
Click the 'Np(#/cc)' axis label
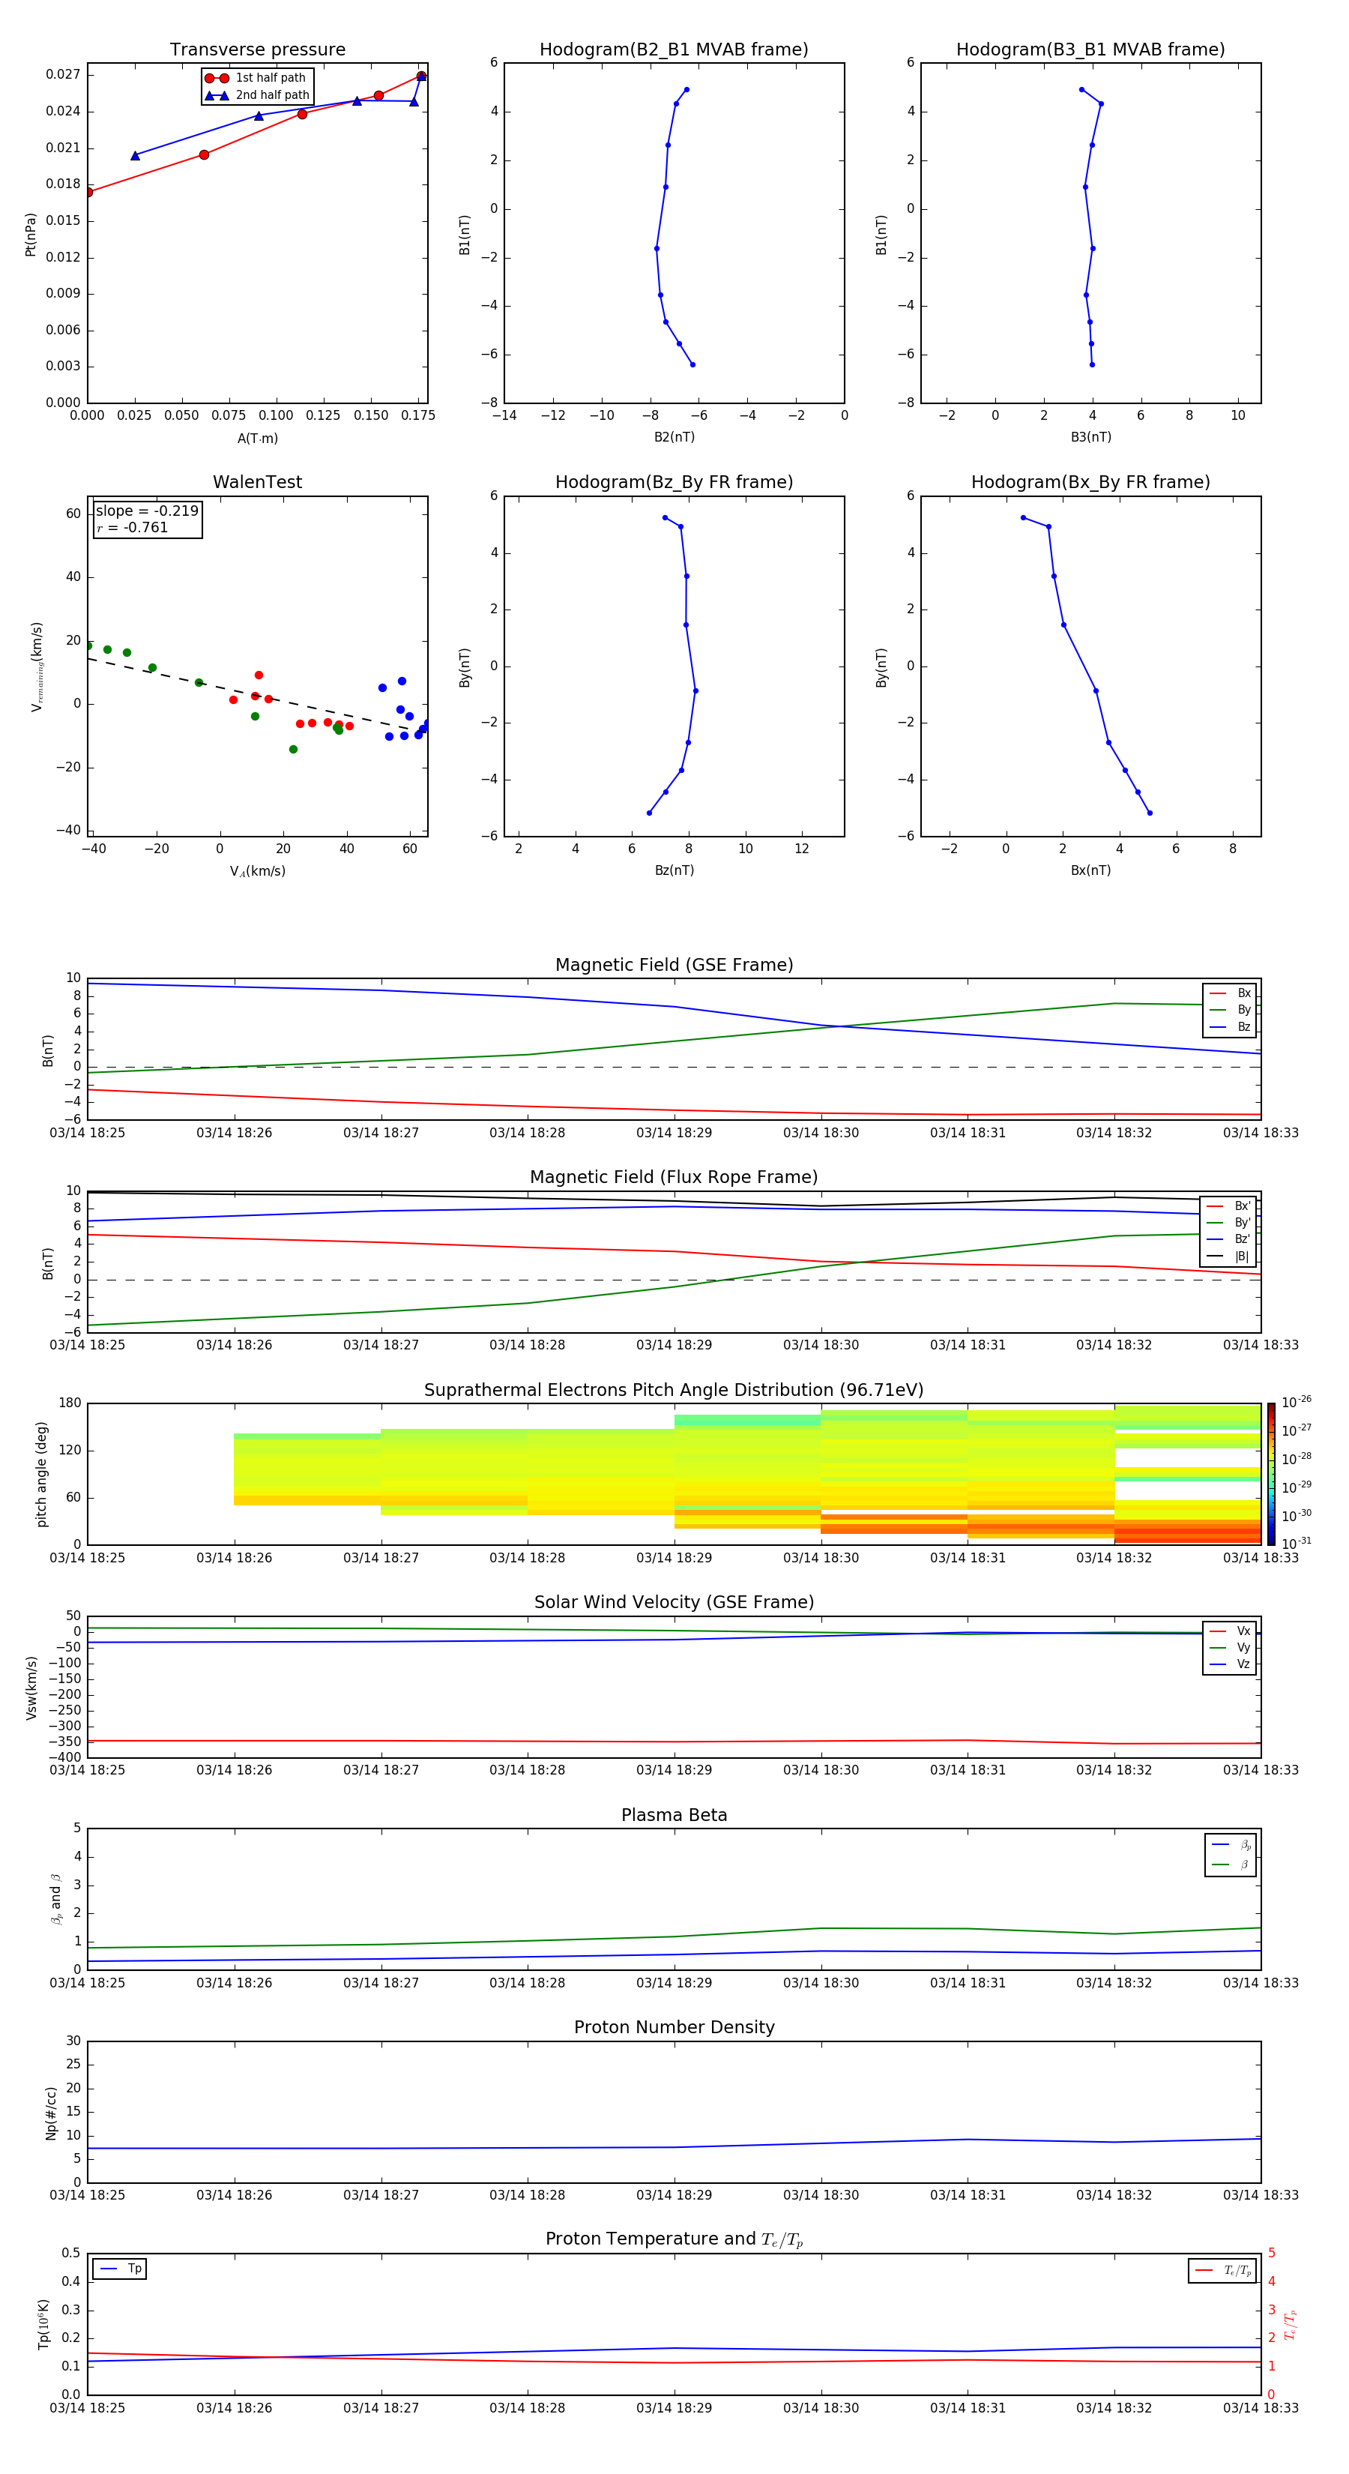51,2113
